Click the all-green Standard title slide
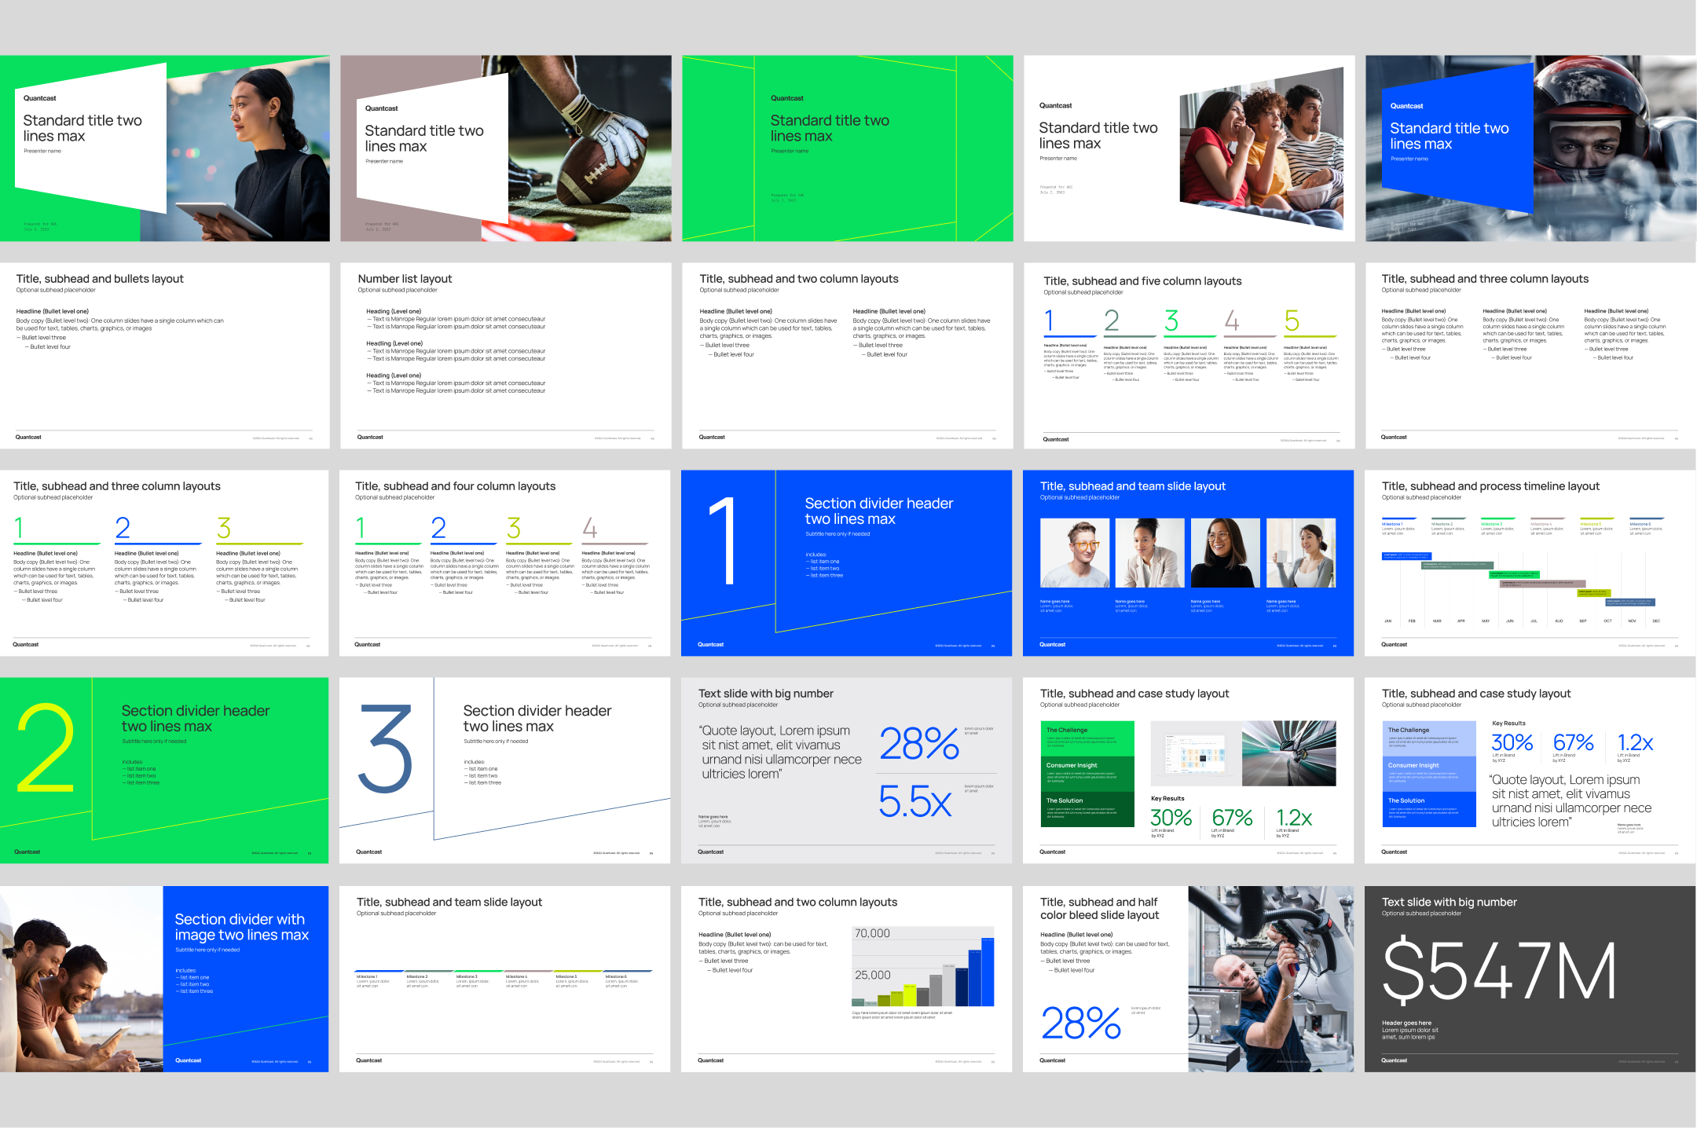 847,148
